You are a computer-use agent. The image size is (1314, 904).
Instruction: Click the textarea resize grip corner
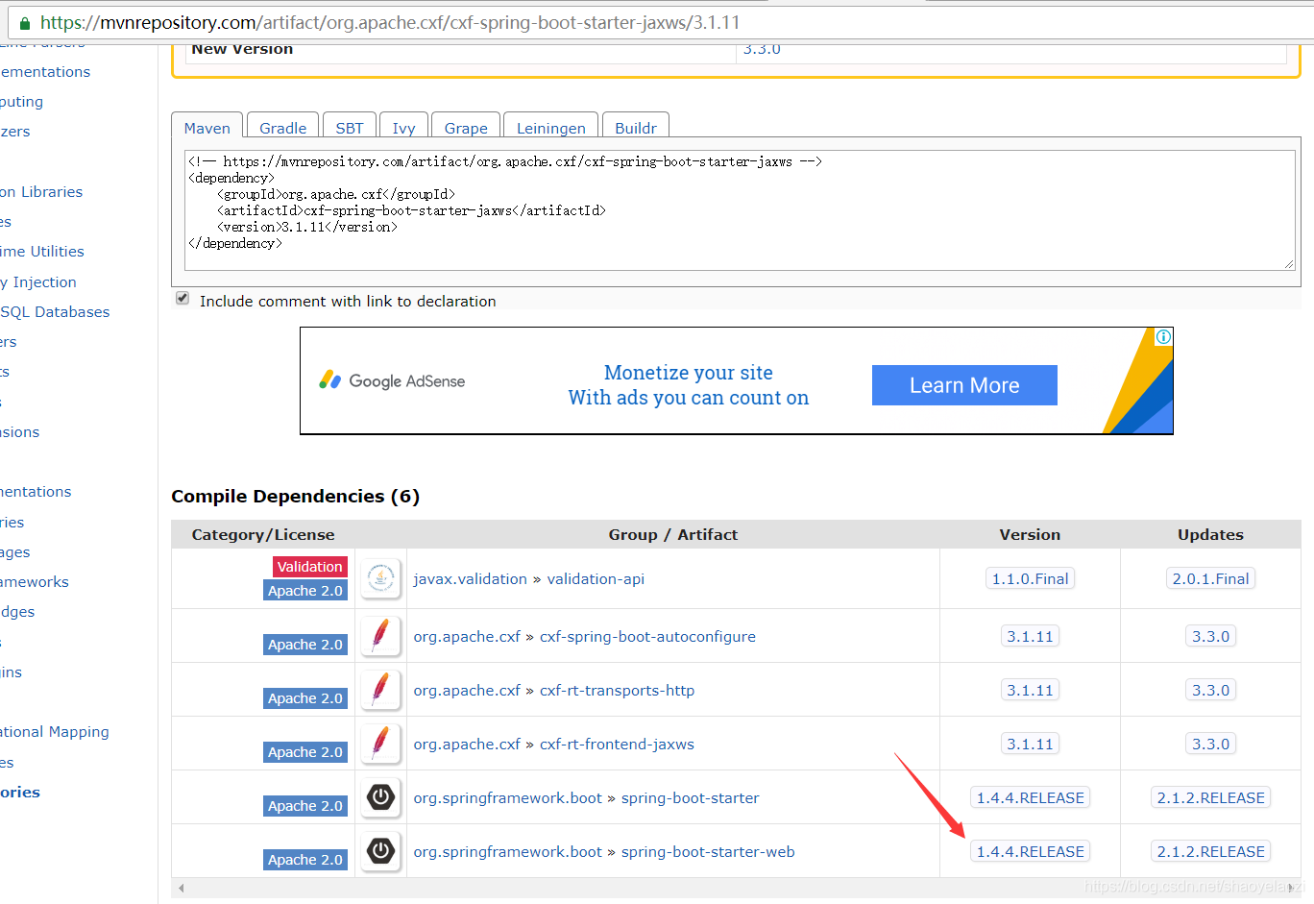pos(1289,264)
